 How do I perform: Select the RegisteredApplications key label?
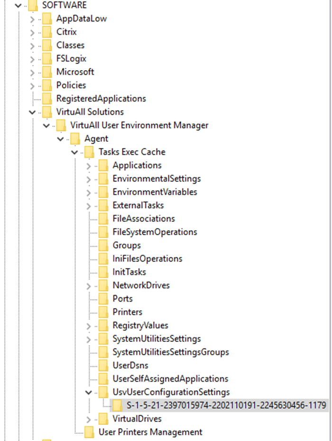point(101,99)
